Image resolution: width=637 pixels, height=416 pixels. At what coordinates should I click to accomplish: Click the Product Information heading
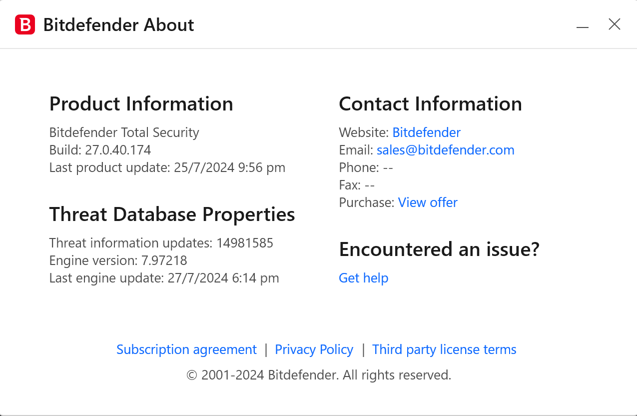[141, 104]
